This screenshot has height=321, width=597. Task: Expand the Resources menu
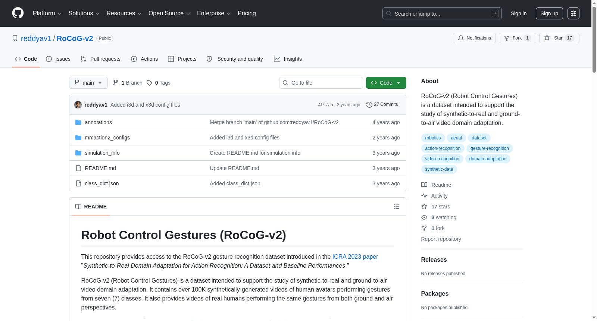coord(124,13)
